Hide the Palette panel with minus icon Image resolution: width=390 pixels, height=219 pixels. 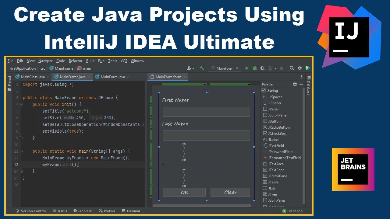301,84
